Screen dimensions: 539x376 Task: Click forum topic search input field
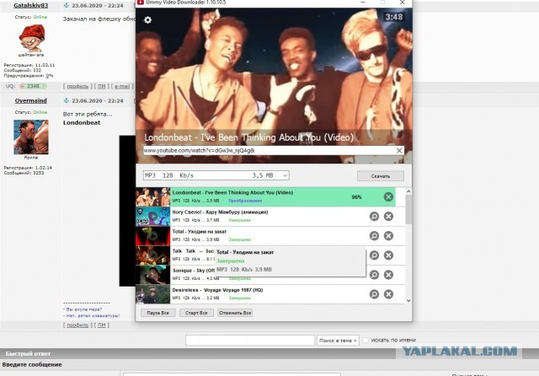[250, 341]
